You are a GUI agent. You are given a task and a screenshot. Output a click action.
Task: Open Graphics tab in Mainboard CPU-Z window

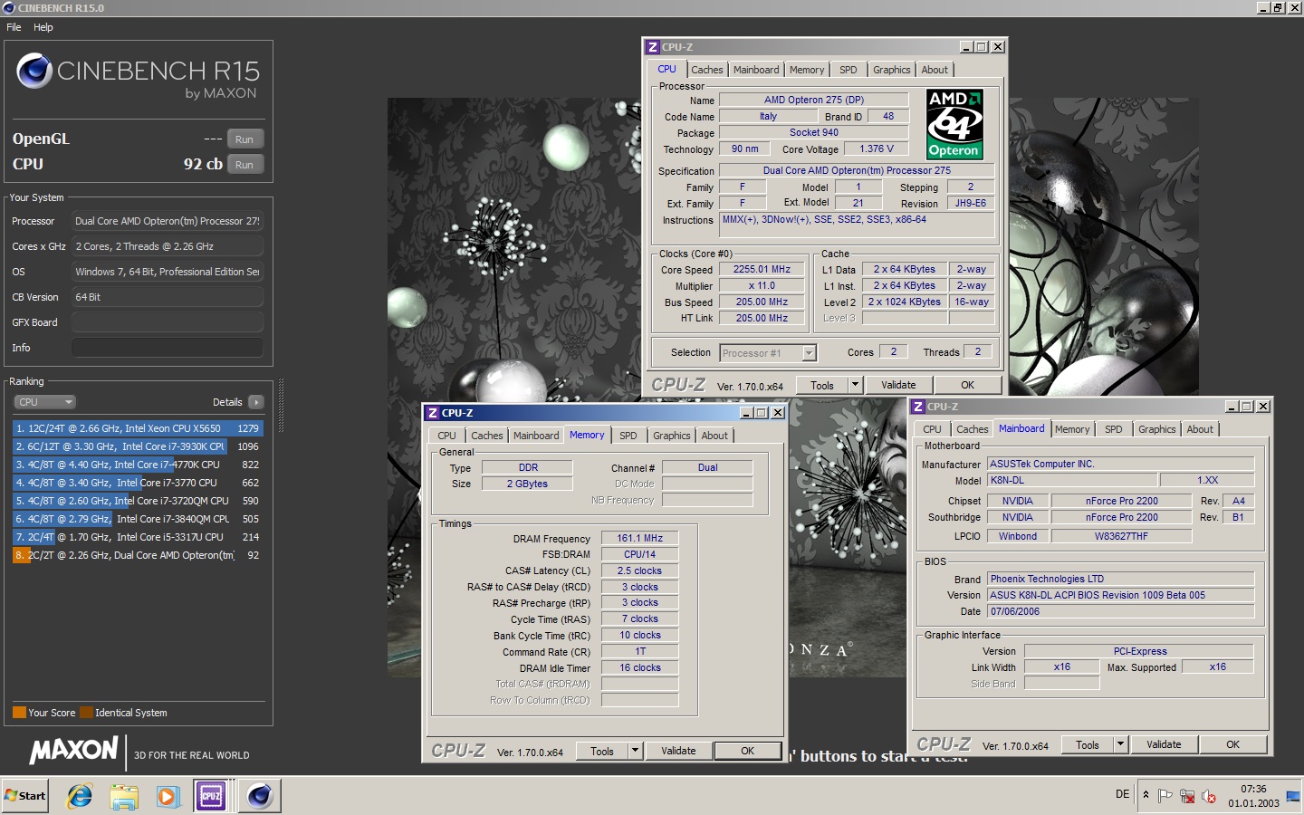(1157, 429)
